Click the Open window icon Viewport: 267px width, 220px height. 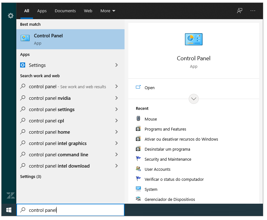click(x=138, y=87)
